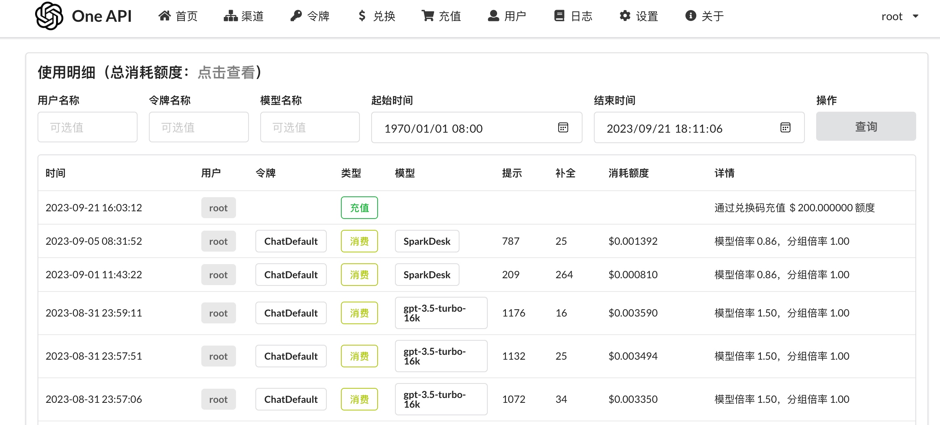Open the top-up page via the cart icon
Image resolution: width=940 pixels, height=425 pixels.
tap(428, 16)
